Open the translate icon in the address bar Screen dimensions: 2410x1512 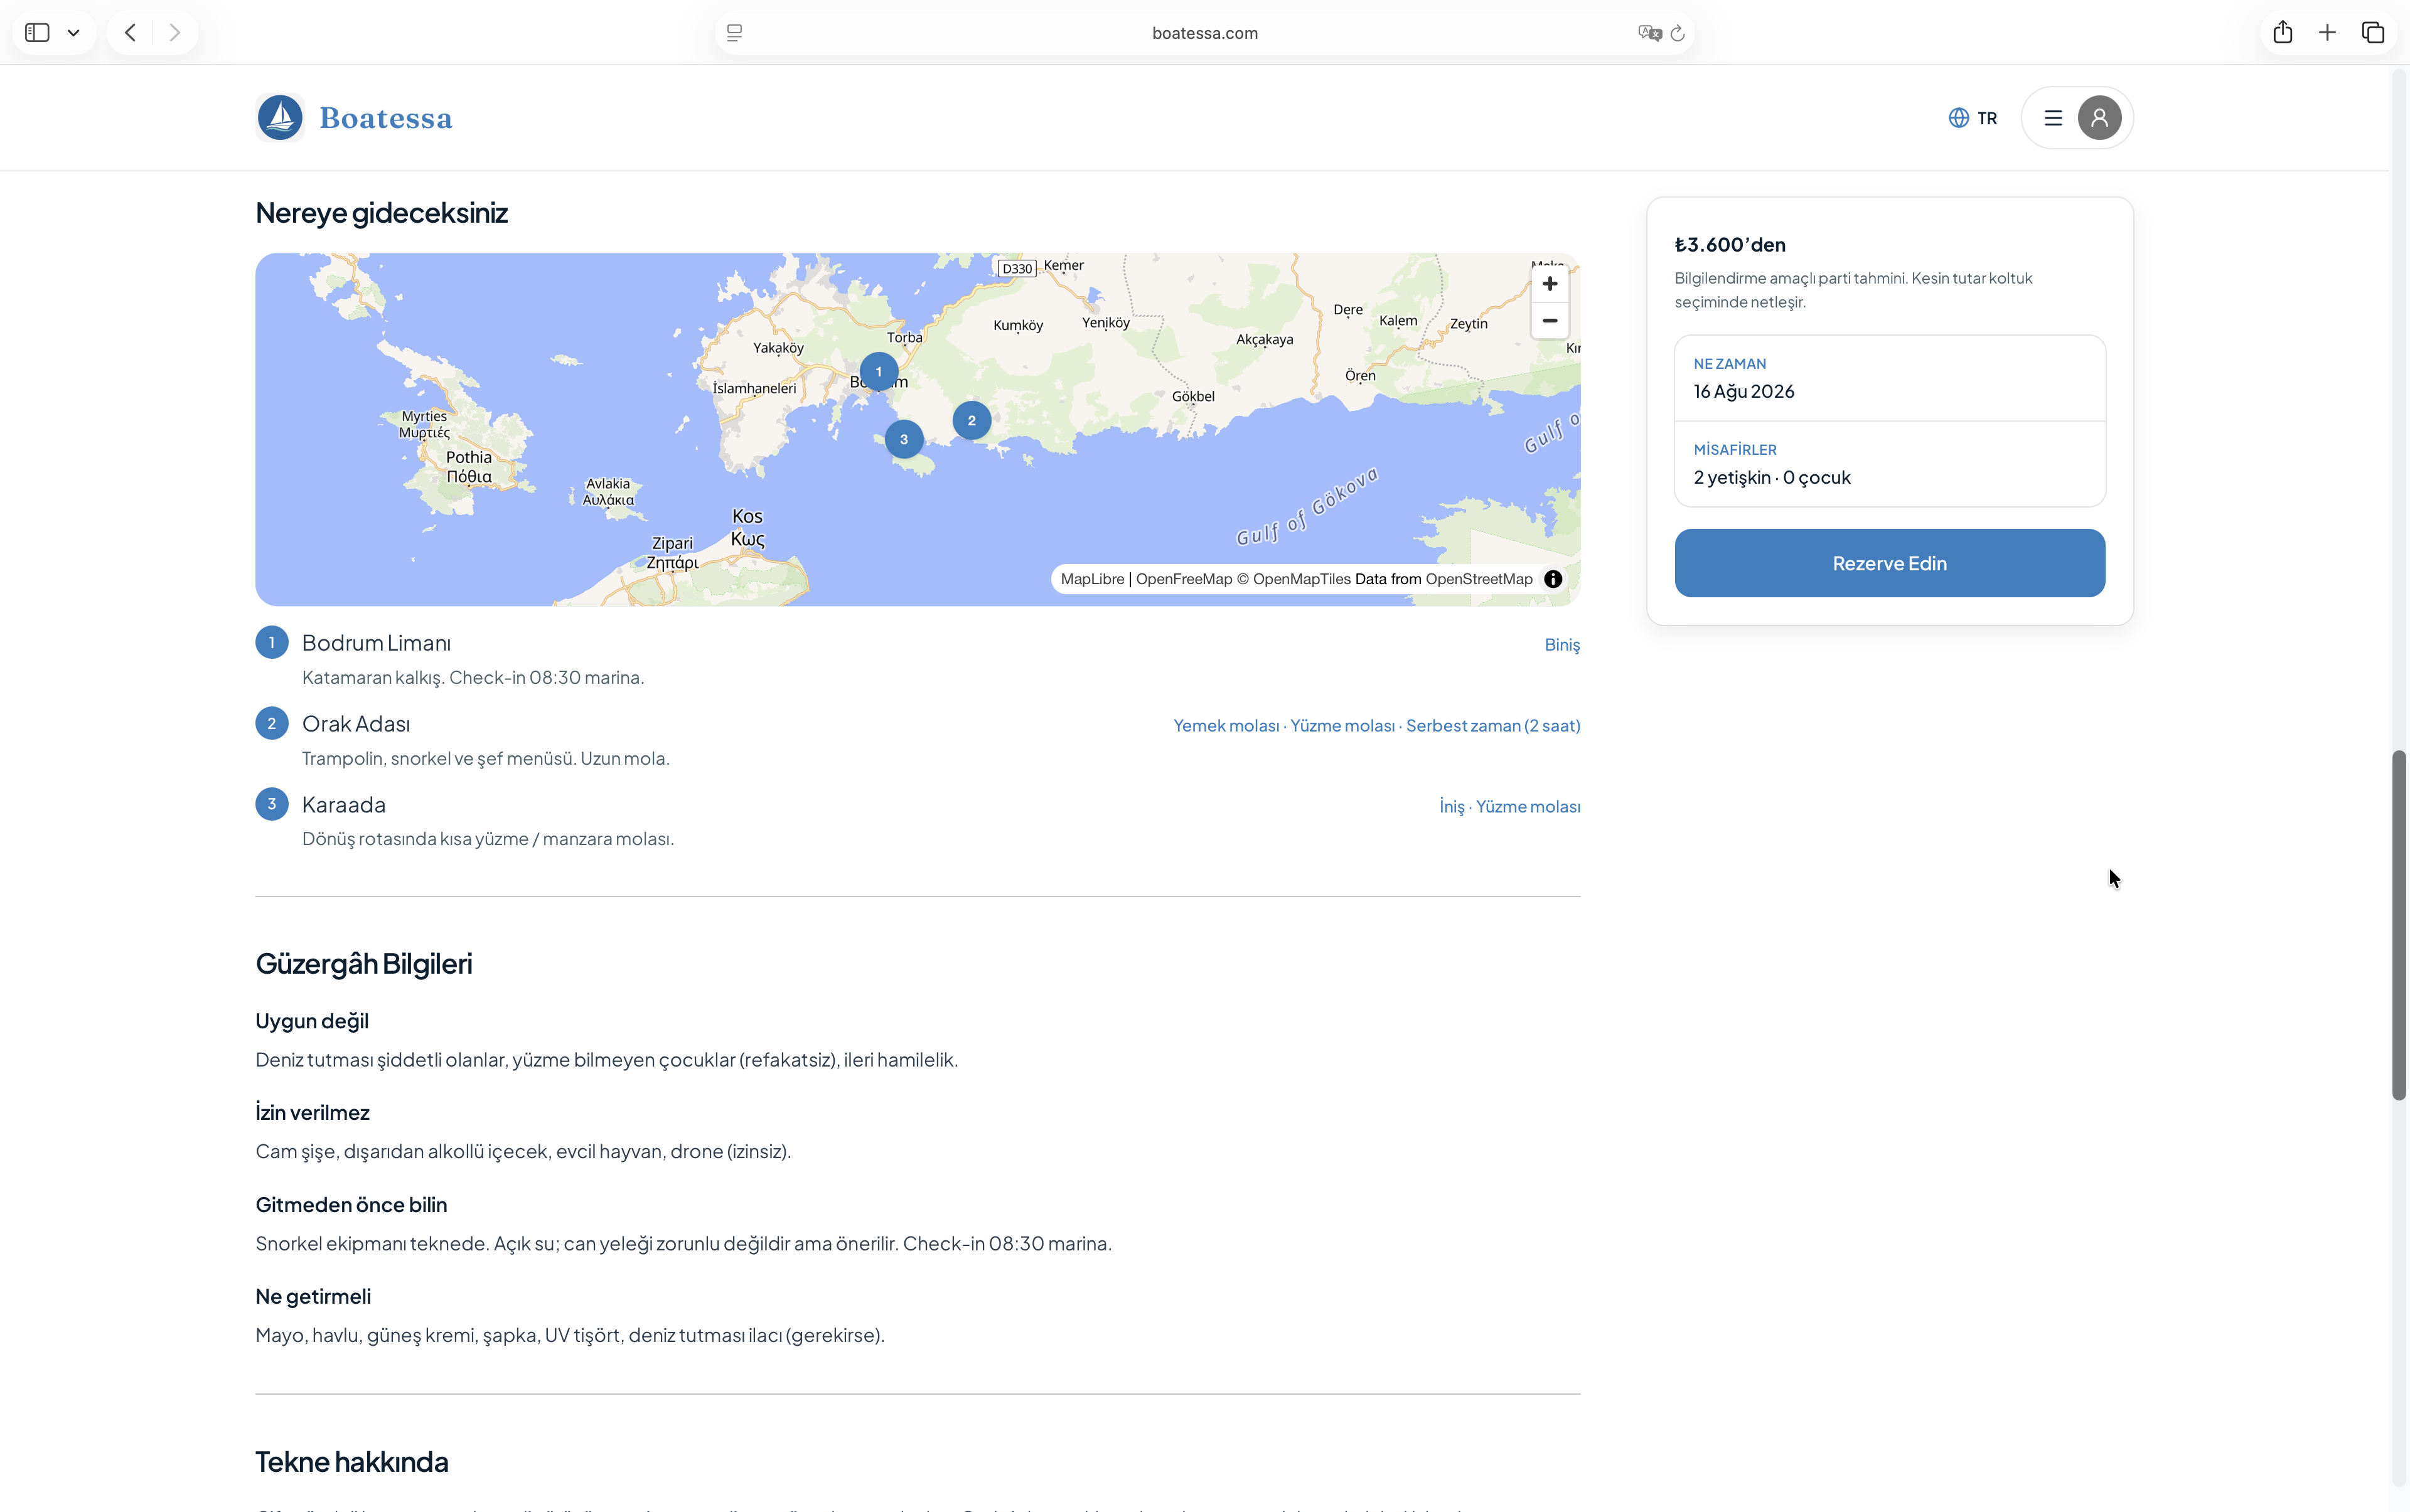click(x=1650, y=33)
